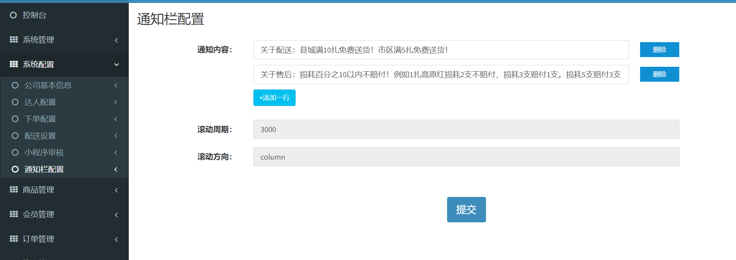Delete the second notification about 售后
Image resolution: width=736 pixels, height=260 pixels.
point(659,74)
